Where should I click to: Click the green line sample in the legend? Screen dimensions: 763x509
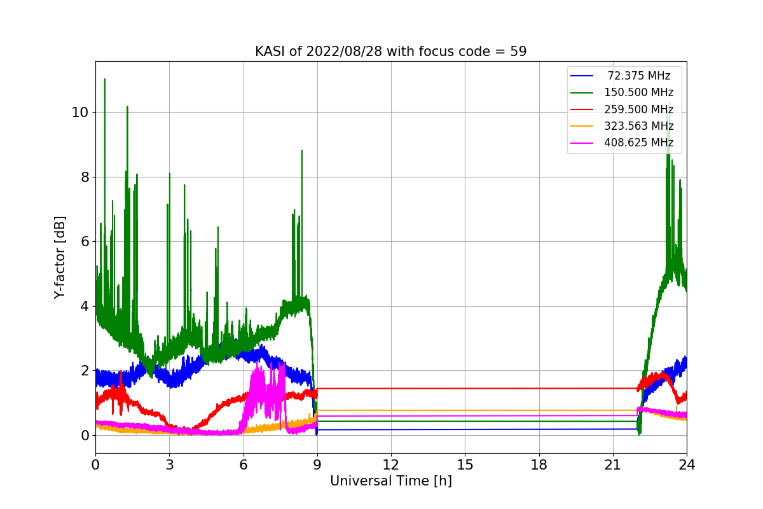click(x=582, y=93)
